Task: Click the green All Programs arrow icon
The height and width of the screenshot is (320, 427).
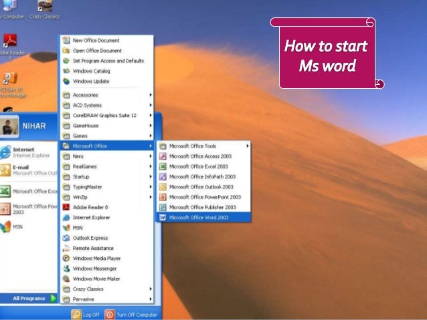Action: point(54,298)
